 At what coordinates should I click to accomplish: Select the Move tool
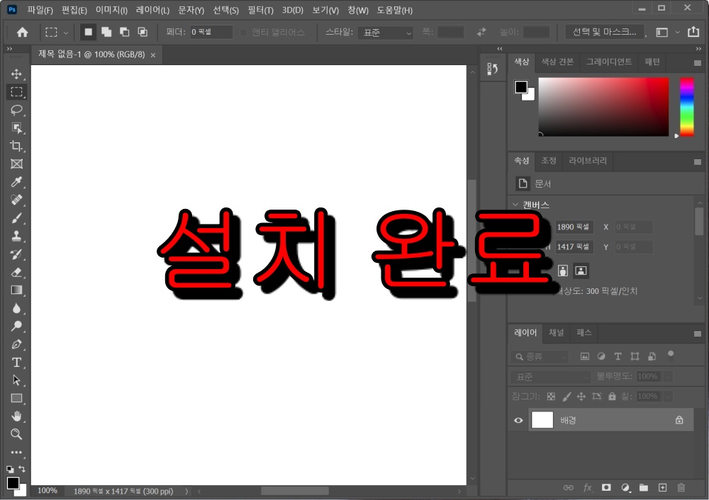(18, 73)
